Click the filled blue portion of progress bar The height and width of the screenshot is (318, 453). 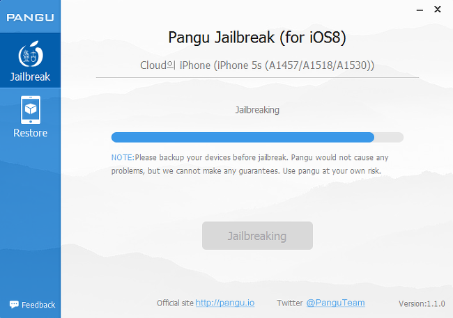[x=243, y=137]
